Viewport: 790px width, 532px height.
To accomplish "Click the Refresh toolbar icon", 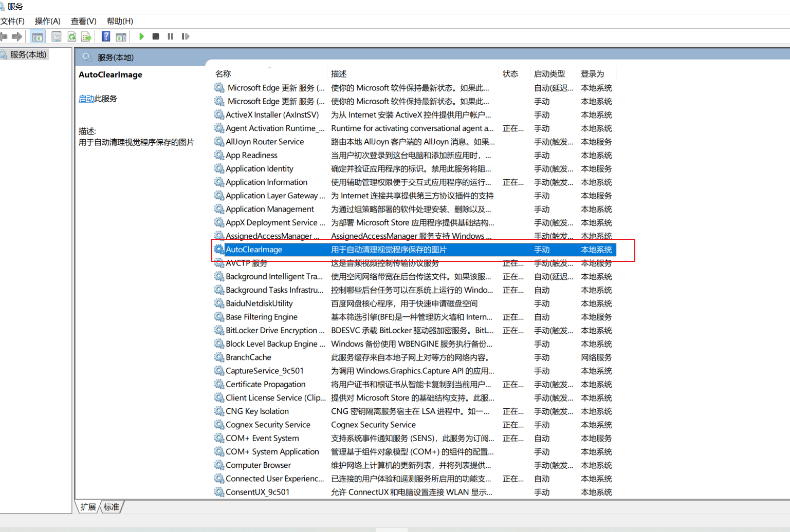I will point(72,36).
